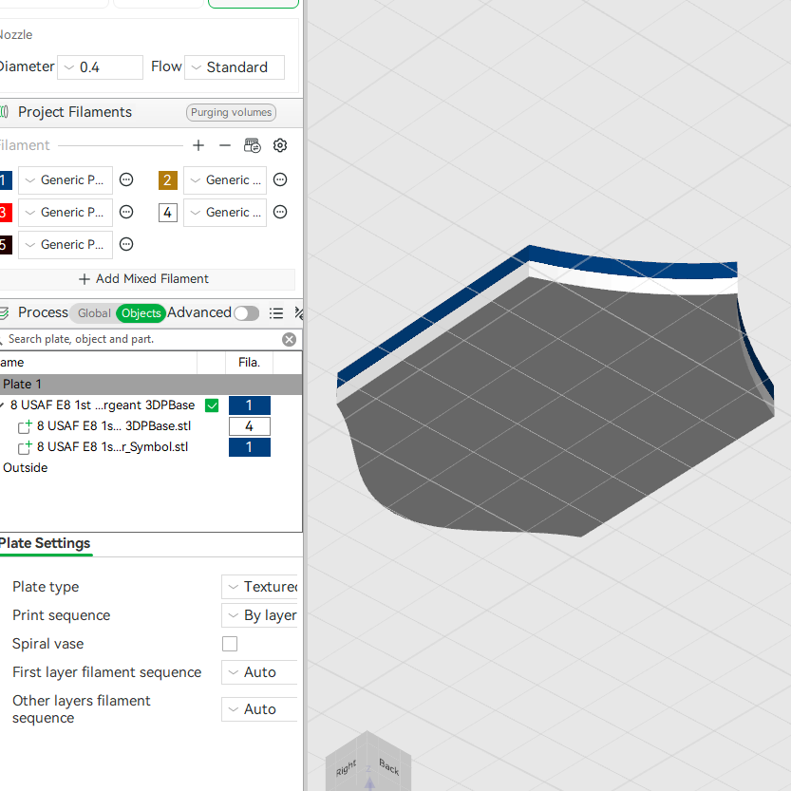Click the Fila. column header

pyautogui.click(x=249, y=363)
